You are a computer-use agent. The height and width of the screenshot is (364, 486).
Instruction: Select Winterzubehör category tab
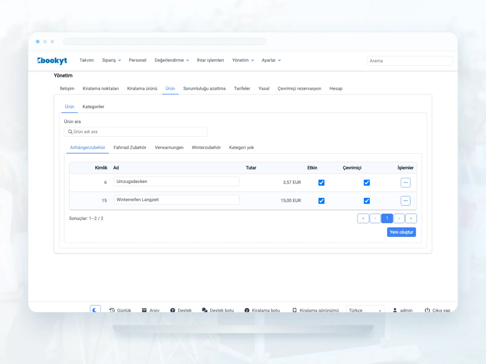pyautogui.click(x=206, y=148)
